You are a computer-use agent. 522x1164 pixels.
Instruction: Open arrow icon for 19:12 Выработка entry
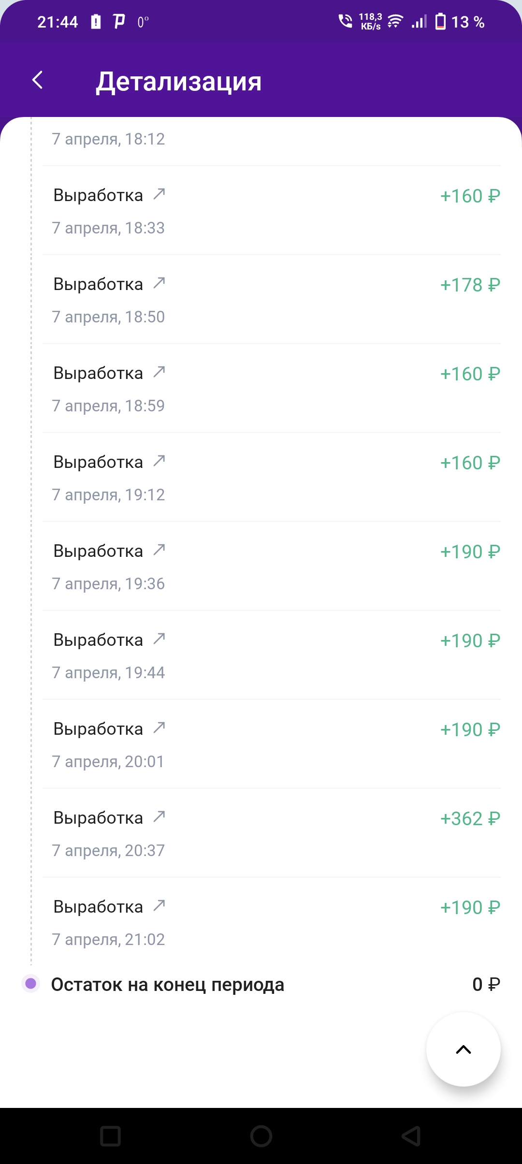pos(159,461)
